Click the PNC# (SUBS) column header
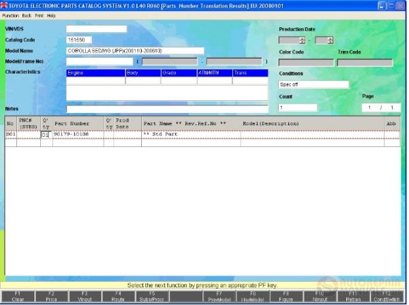409x305 pixels. click(29, 124)
